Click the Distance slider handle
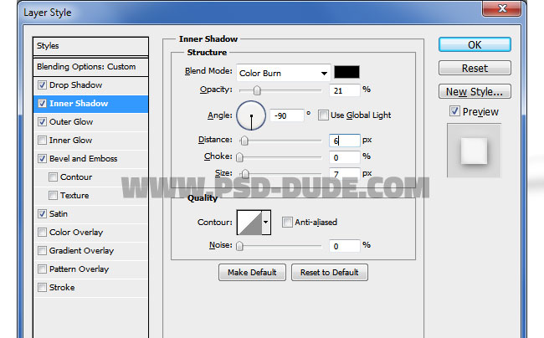 [x=244, y=141]
